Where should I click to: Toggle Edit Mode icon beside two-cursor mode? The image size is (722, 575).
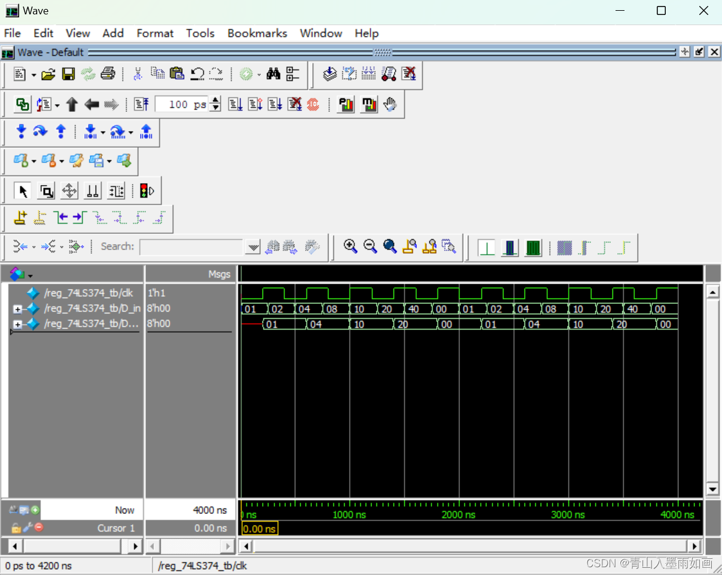[116, 191]
